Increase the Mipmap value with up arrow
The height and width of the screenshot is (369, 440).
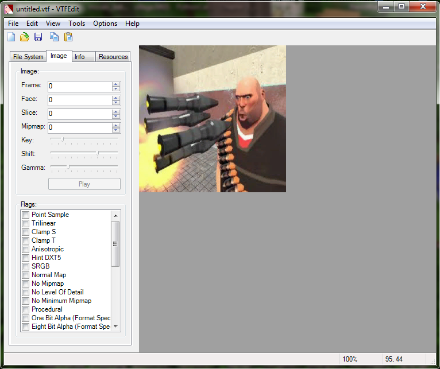coord(116,125)
